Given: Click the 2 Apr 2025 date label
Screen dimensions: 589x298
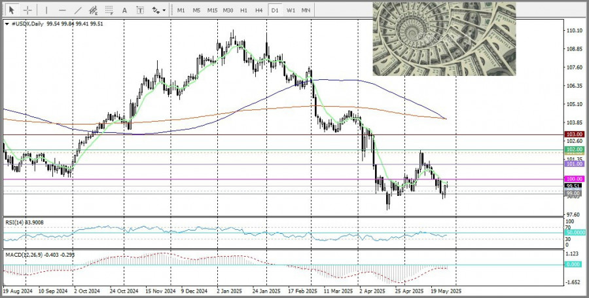Looking at the screenshot, I should [372, 291].
